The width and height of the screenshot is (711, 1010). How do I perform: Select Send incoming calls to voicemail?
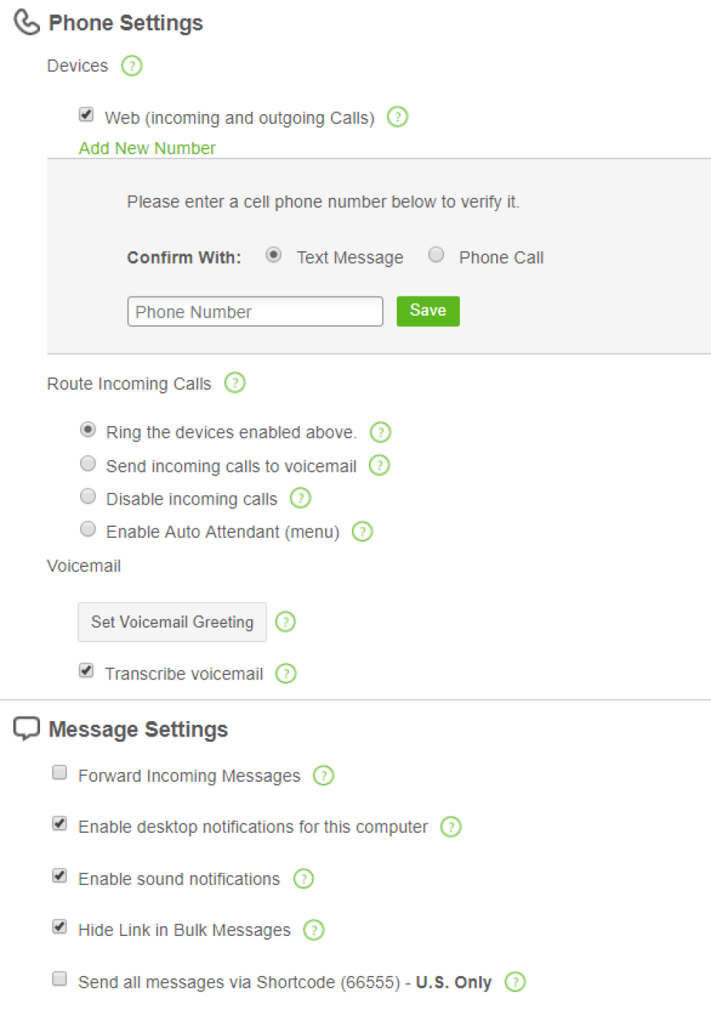coord(88,464)
